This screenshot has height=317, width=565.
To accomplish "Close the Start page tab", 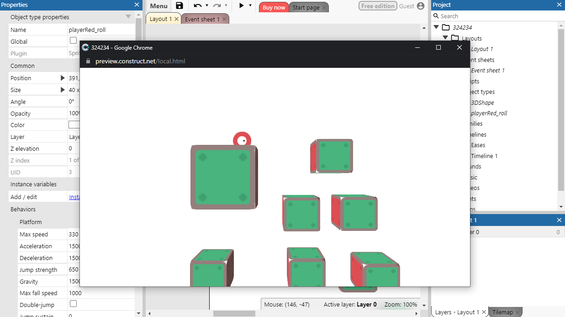I will point(324,8).
